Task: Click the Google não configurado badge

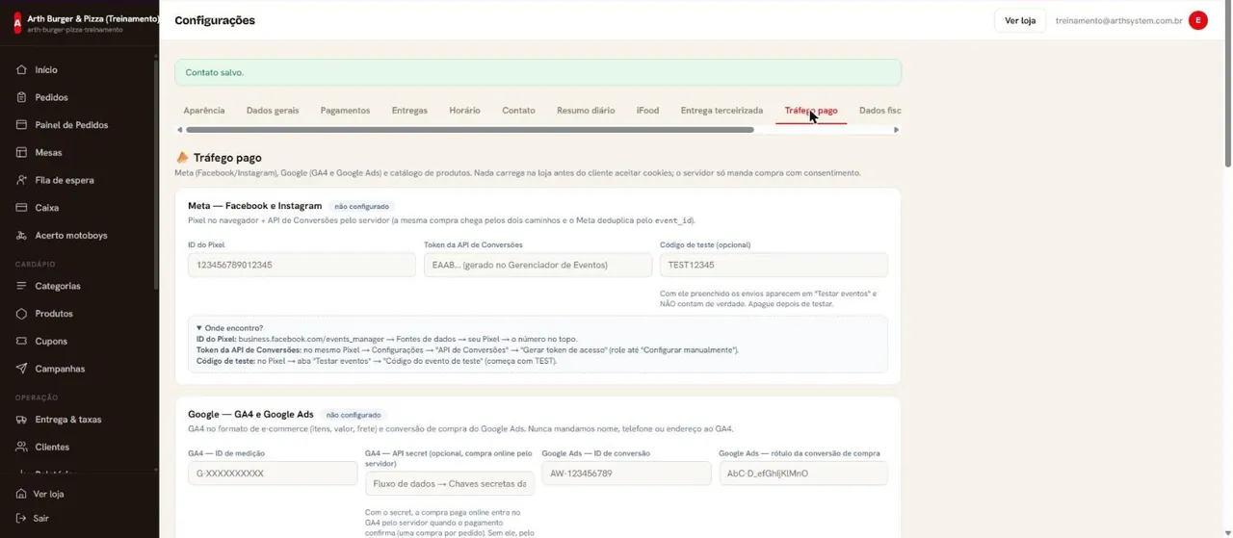Action: 354,415
